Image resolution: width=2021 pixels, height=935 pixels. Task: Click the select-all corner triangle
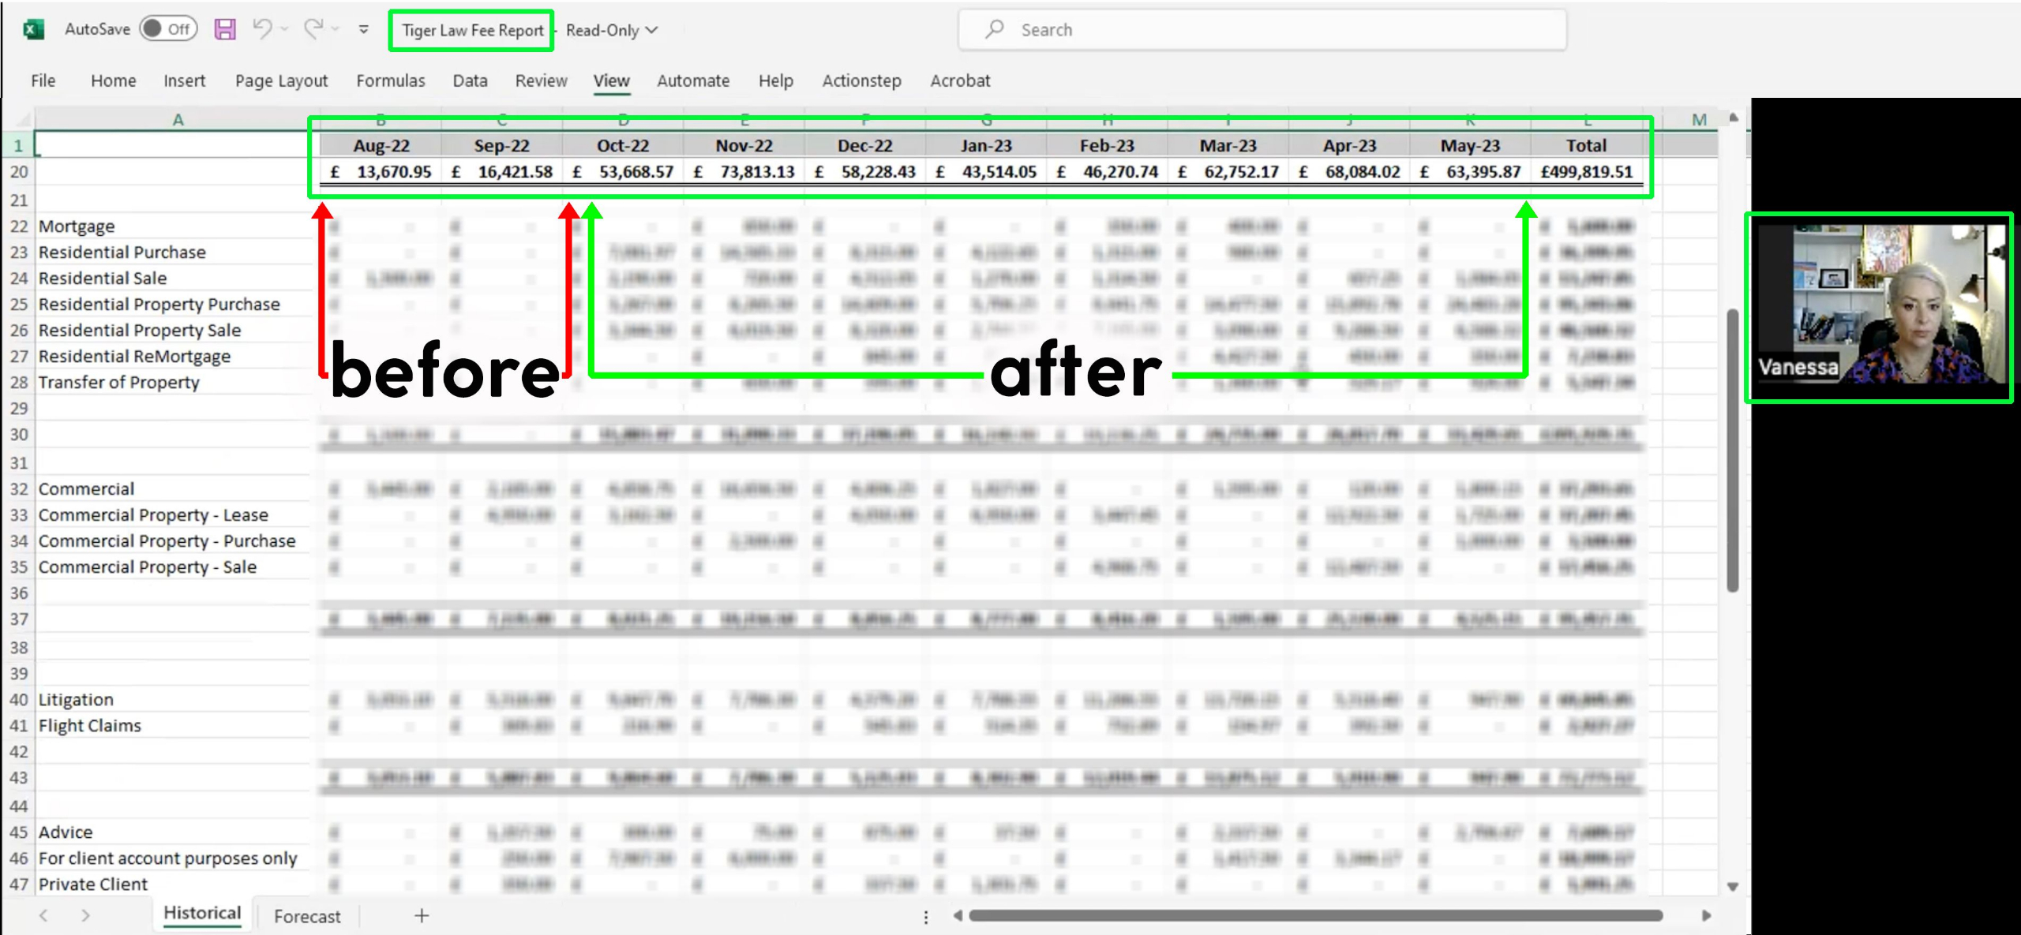coord(23,120)
